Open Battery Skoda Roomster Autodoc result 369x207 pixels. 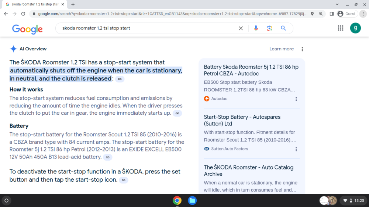(x=251, y=70)
